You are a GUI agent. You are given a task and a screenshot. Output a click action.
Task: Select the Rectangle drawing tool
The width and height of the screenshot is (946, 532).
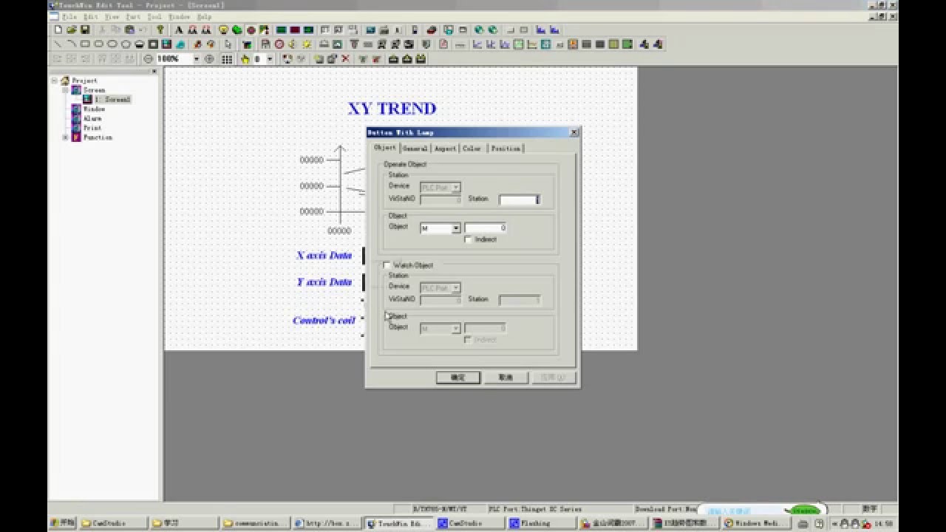[85, 44]
